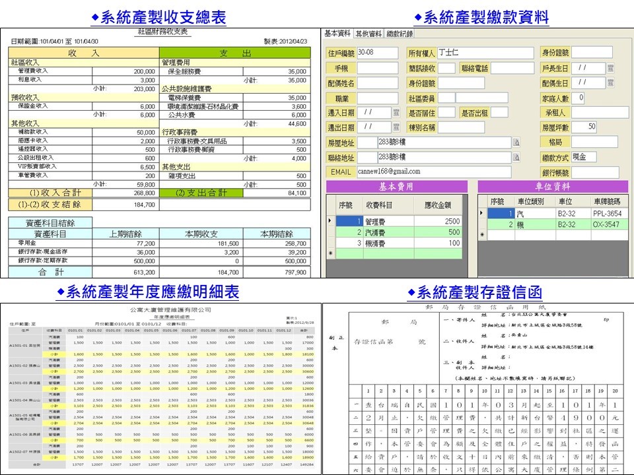Open the 繳款紀錄 tab
The image size is (634, 475).
pos(400,34)
